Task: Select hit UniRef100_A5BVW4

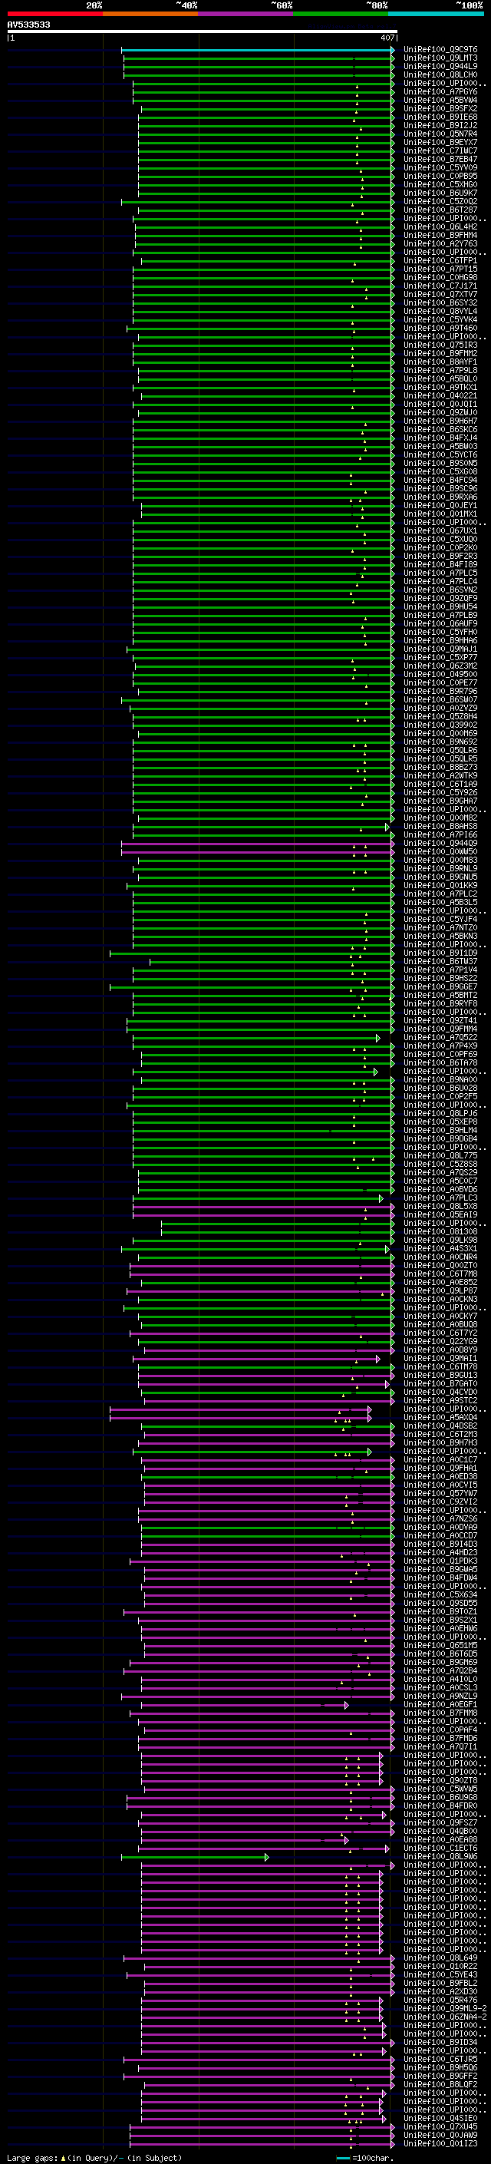Action: 440,100
